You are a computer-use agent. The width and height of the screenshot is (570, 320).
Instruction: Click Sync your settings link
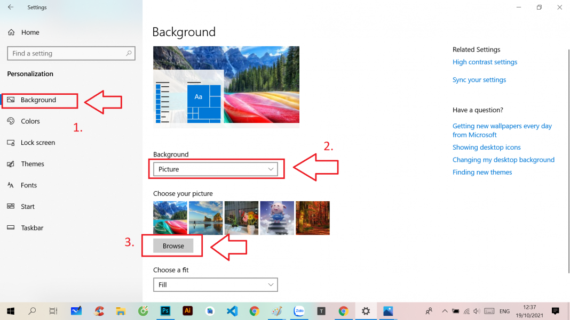[x=479, y=80]
